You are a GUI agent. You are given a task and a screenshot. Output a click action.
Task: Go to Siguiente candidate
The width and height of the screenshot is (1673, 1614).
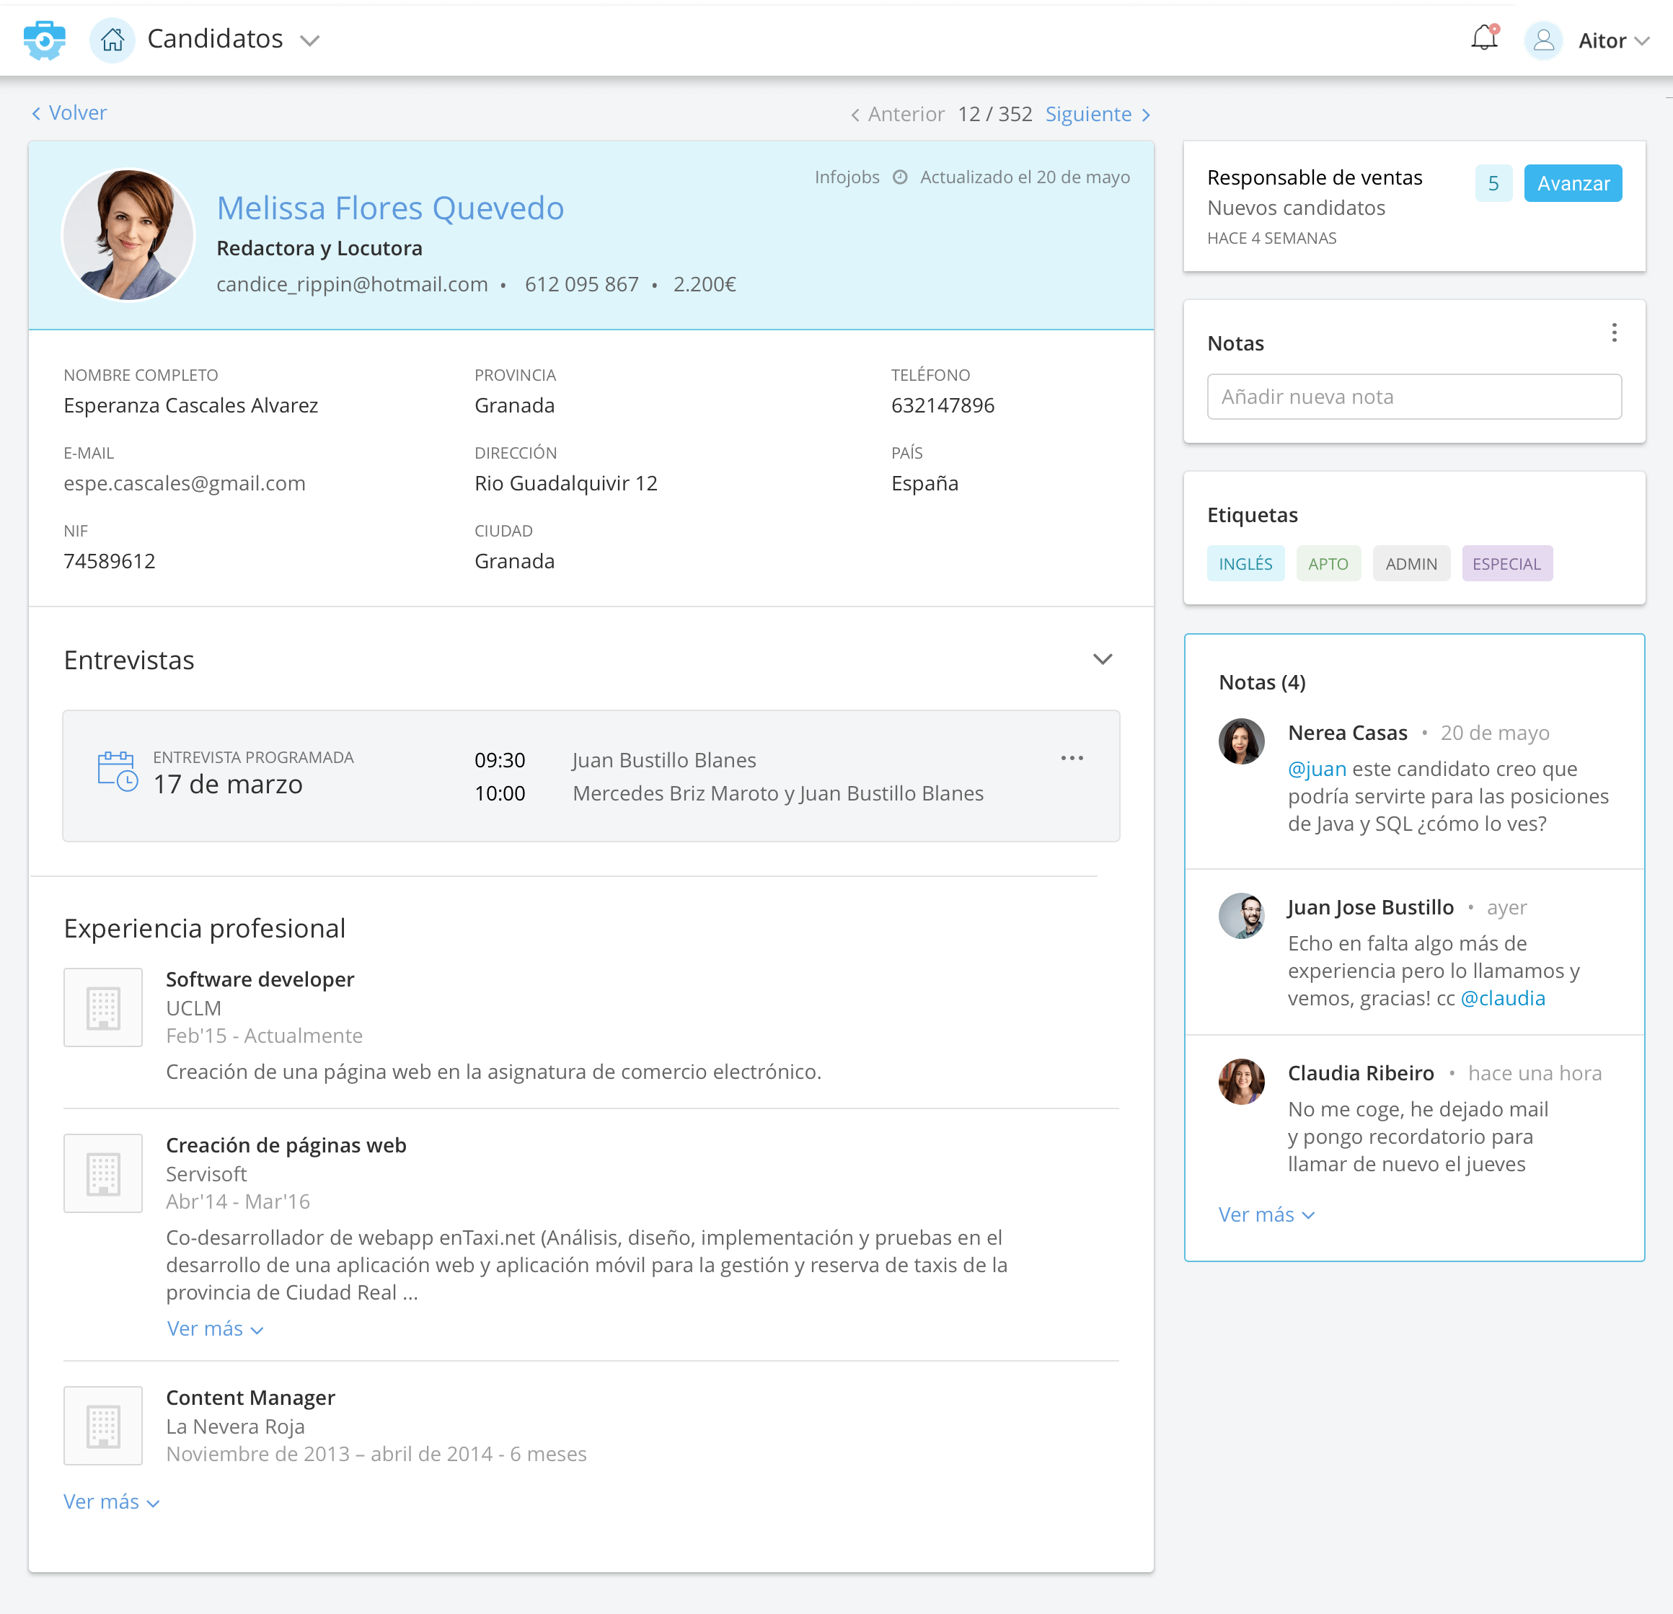[x=1098, y=115]
